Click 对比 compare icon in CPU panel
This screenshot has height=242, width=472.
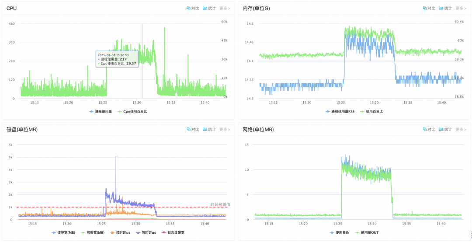189,8
